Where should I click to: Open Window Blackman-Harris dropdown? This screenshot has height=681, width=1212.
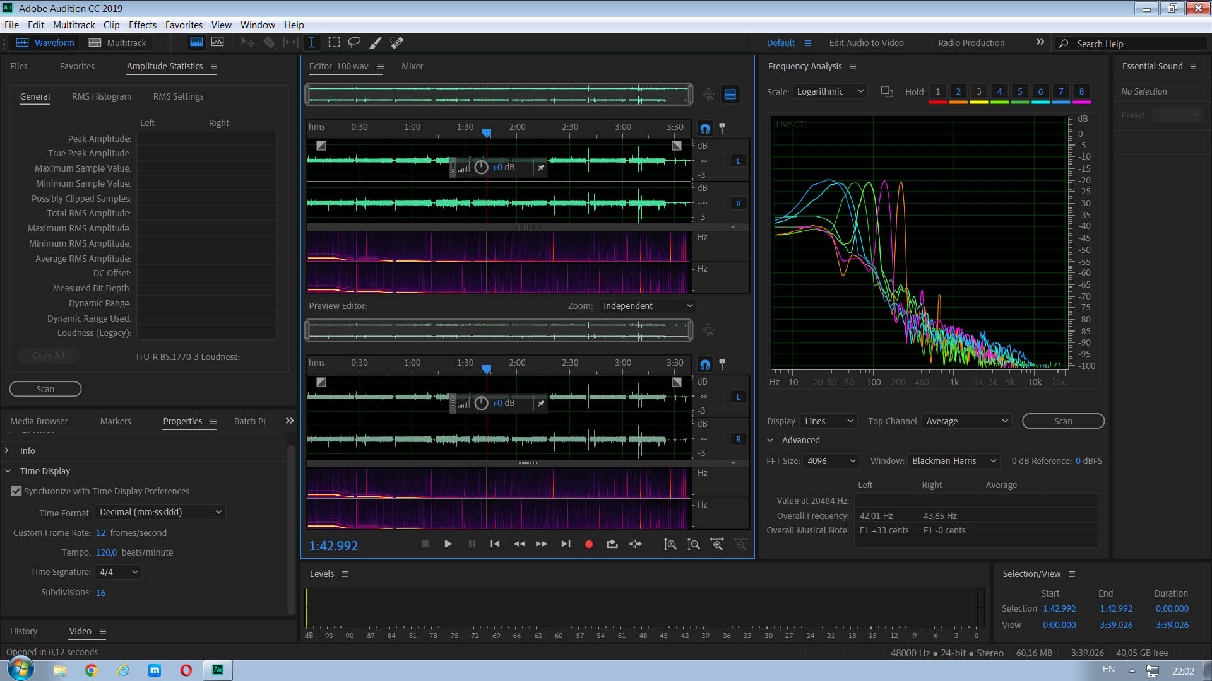(954, 461)
